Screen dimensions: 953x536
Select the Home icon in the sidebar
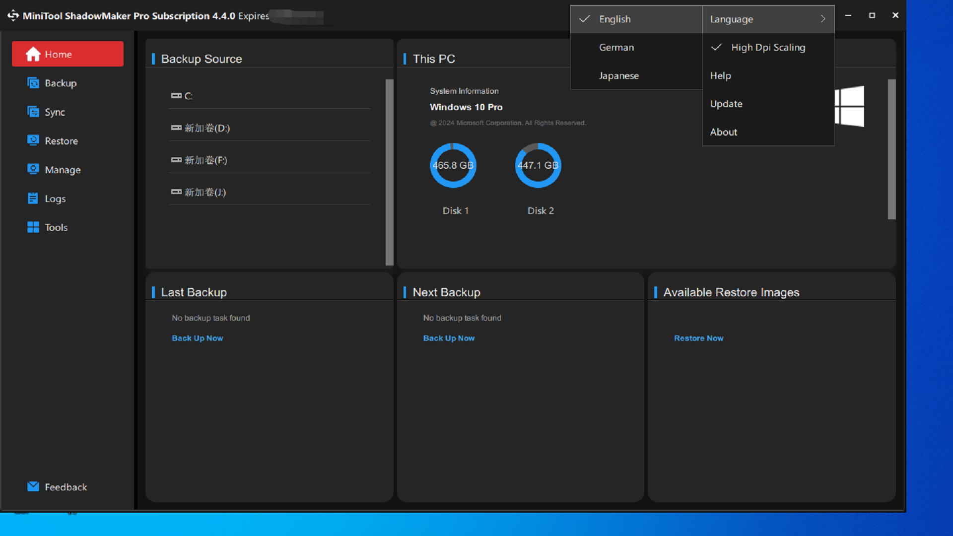(33, 54)
